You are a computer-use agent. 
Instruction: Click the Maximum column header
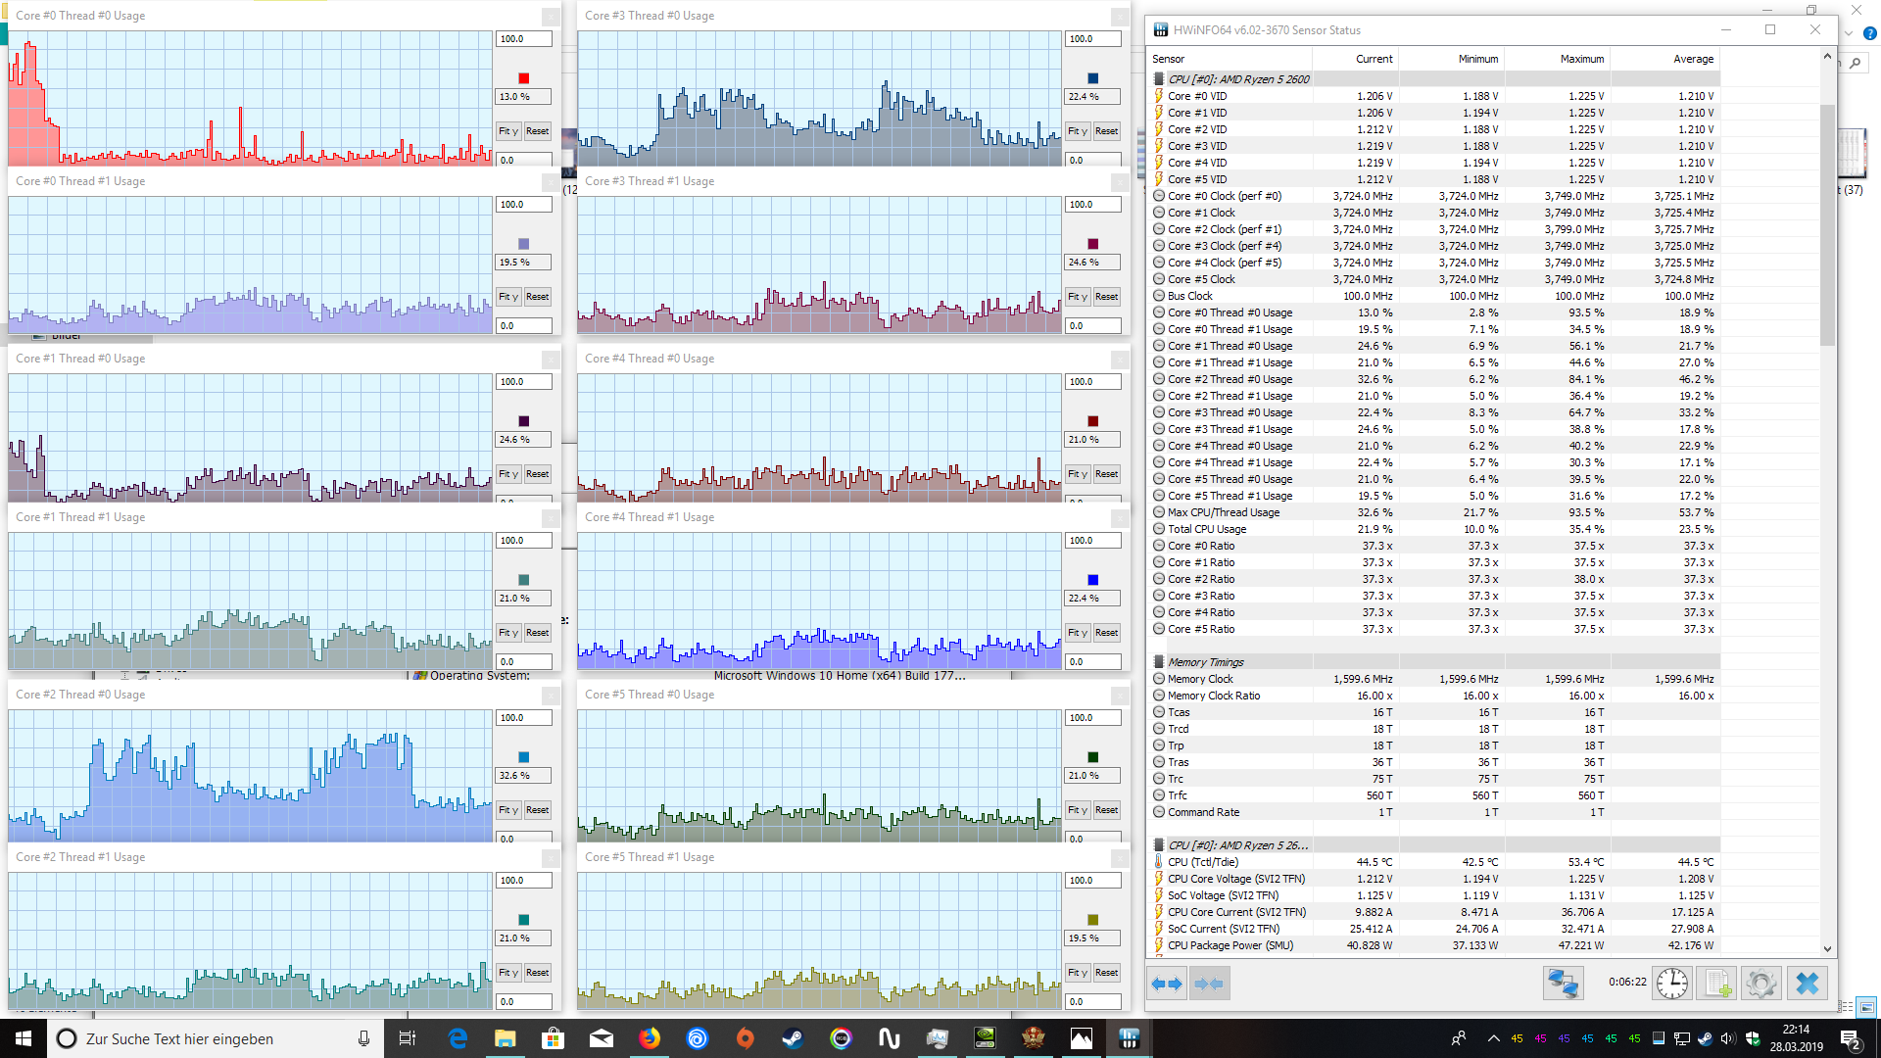pos(1581,59)
